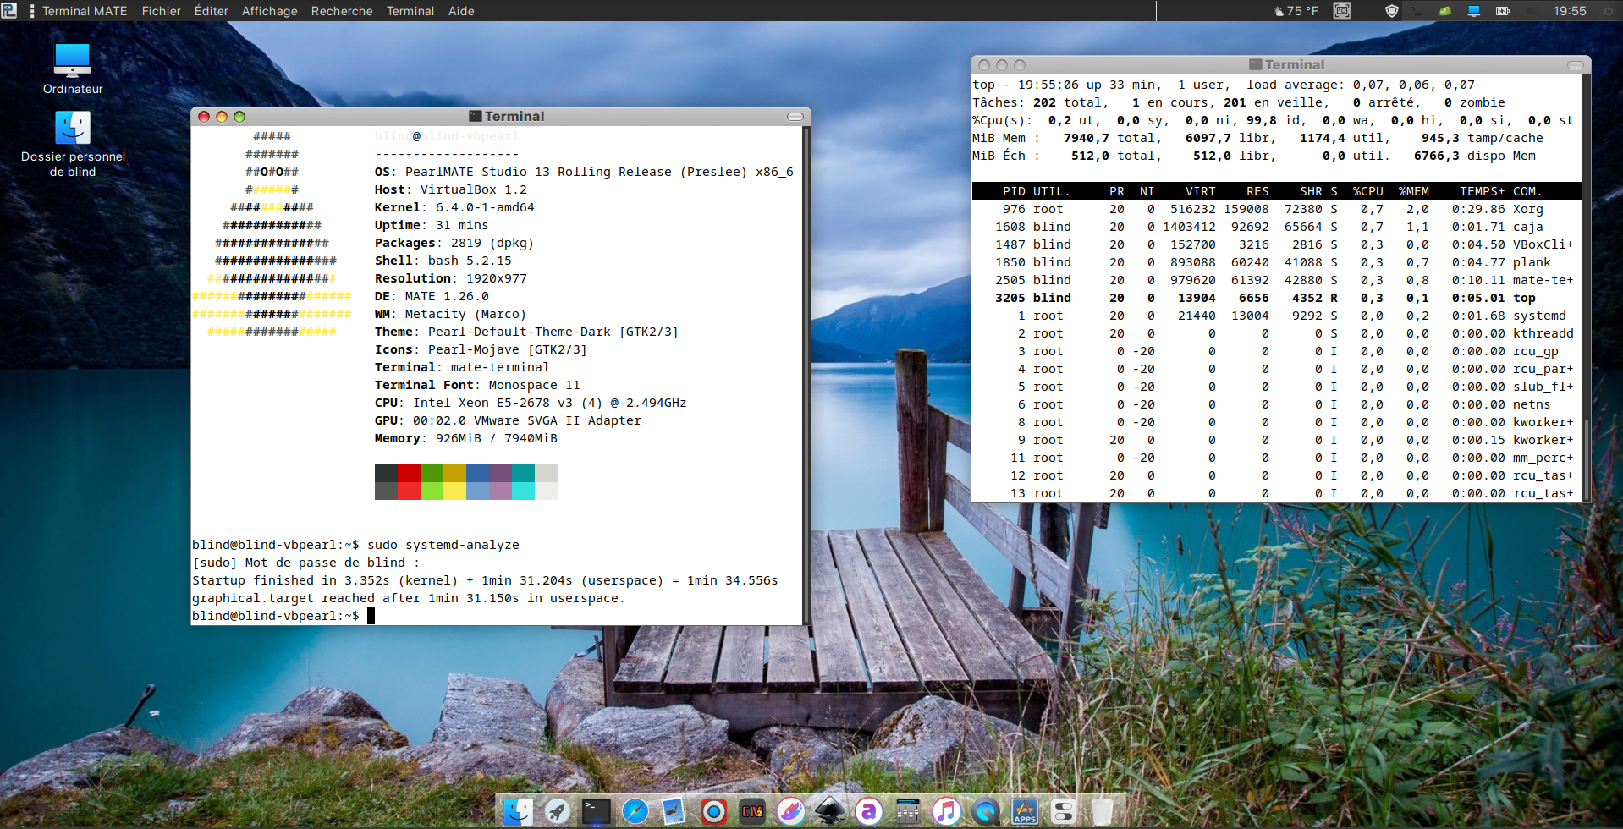Open the APPS store icon in dock
The image size is (1623, 829).
tap(1024, 811)
